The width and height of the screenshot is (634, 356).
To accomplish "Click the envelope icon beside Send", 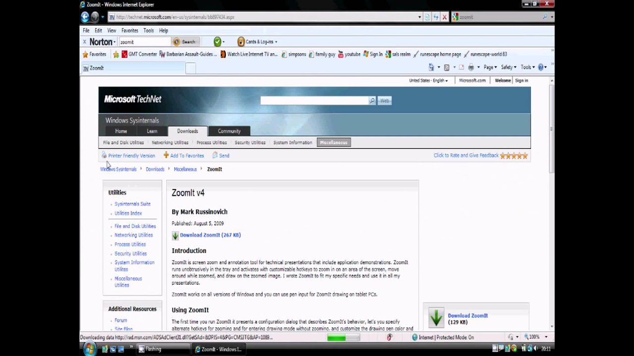I will [215, 155].
